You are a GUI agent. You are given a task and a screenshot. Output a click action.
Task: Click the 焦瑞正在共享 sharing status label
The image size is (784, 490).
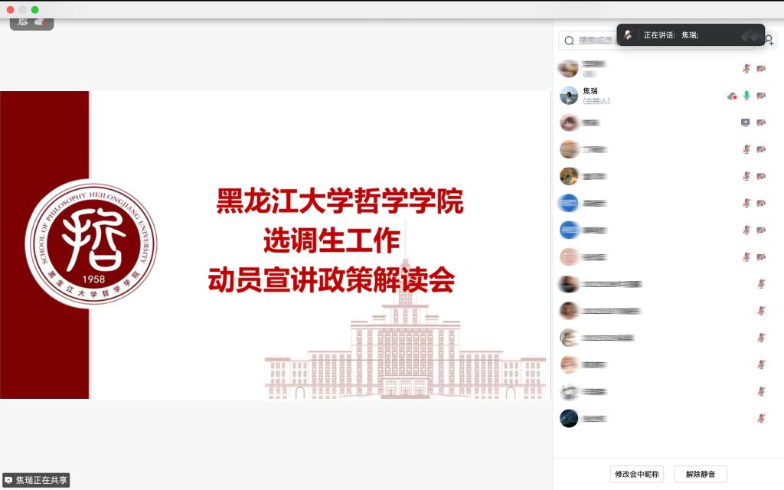(37, 481)
